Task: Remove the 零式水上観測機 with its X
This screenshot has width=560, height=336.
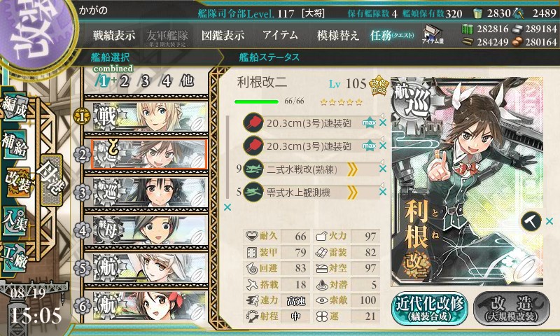Action: [382, 192]
